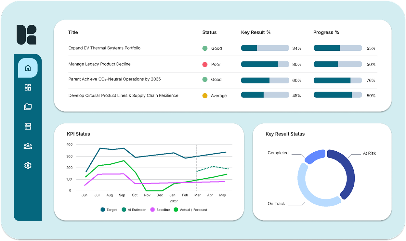This screenshot has height=241, width=406.
Task: Click the Completed donut segment
Action: (x=315, y=155)
